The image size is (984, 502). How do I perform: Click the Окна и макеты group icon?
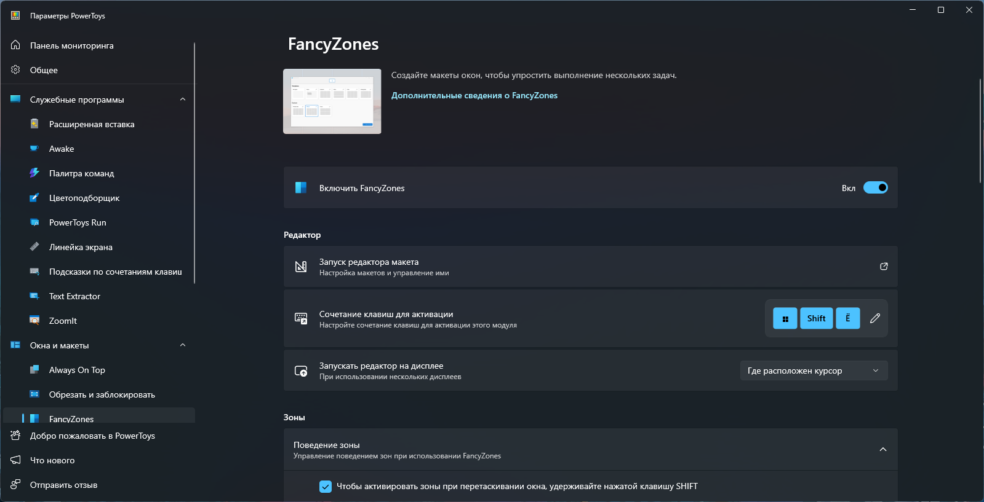(15, 345)
